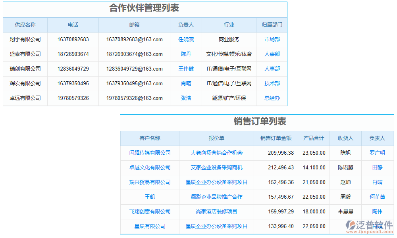Open quotation 灏影企业品牌推广合作

coord(216,197)
